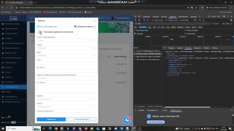Expand the active 'Собеседования' sidebar item
The height and width of the screenshot is (131, 234).
tap(14, 87)
